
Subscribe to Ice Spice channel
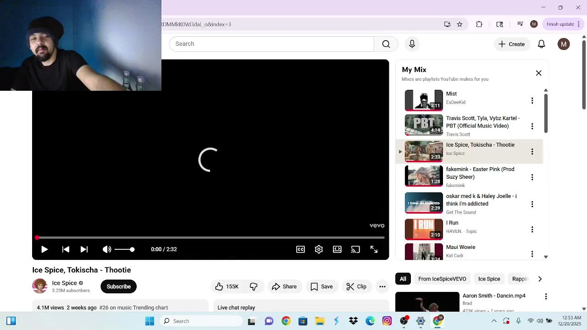point(119,286)
